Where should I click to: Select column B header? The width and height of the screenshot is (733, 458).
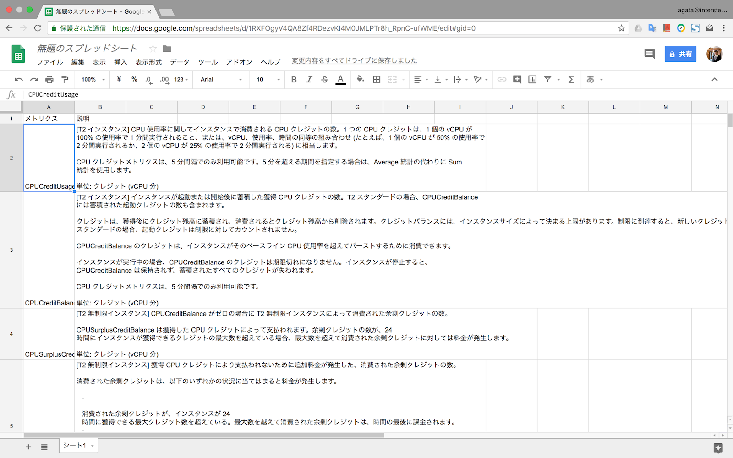click(100, 107)
